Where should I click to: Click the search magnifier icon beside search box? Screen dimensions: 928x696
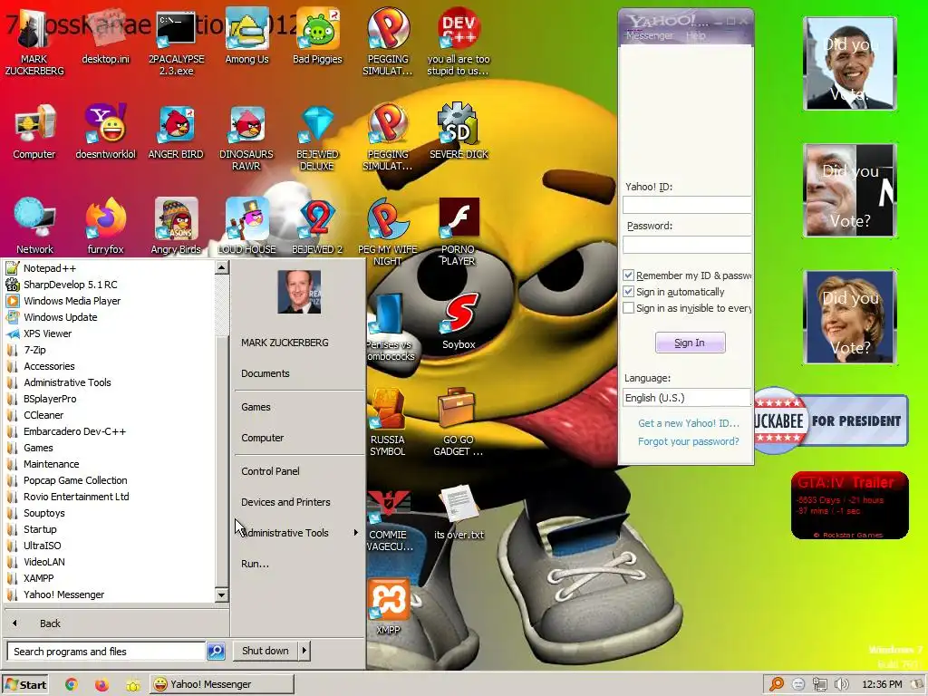[216, 651]
